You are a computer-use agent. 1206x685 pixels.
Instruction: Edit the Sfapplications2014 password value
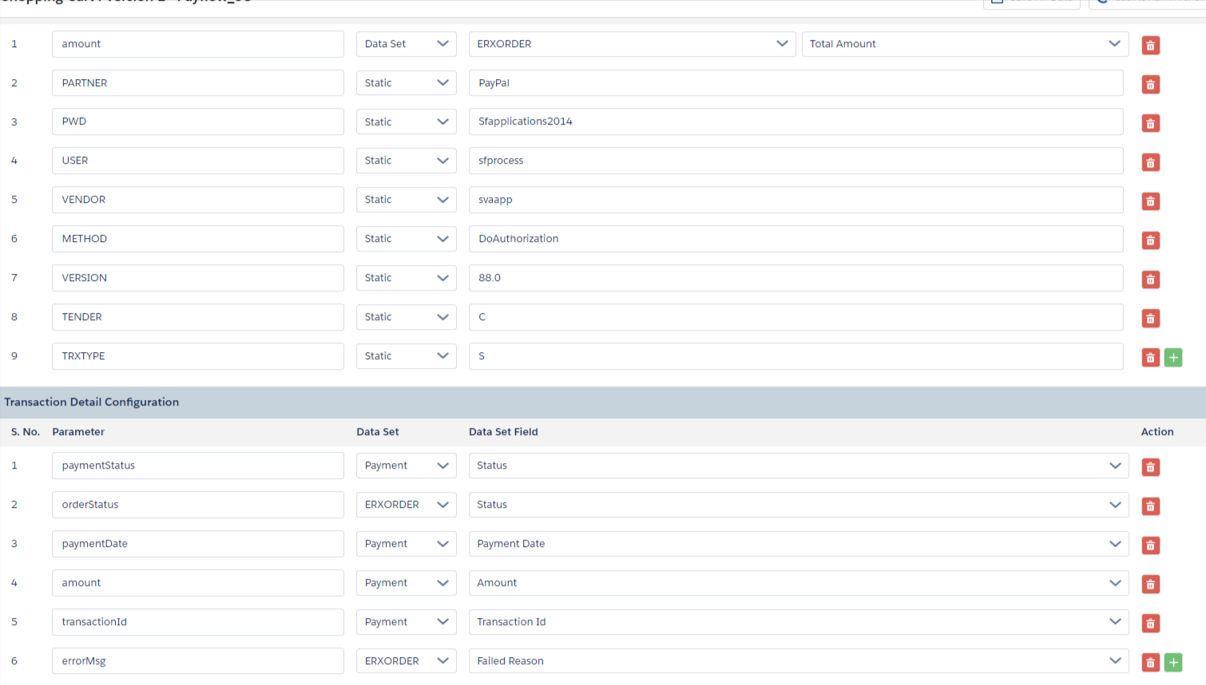795,121
